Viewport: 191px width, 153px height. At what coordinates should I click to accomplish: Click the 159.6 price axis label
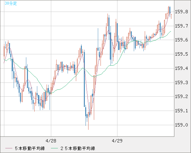181,40
